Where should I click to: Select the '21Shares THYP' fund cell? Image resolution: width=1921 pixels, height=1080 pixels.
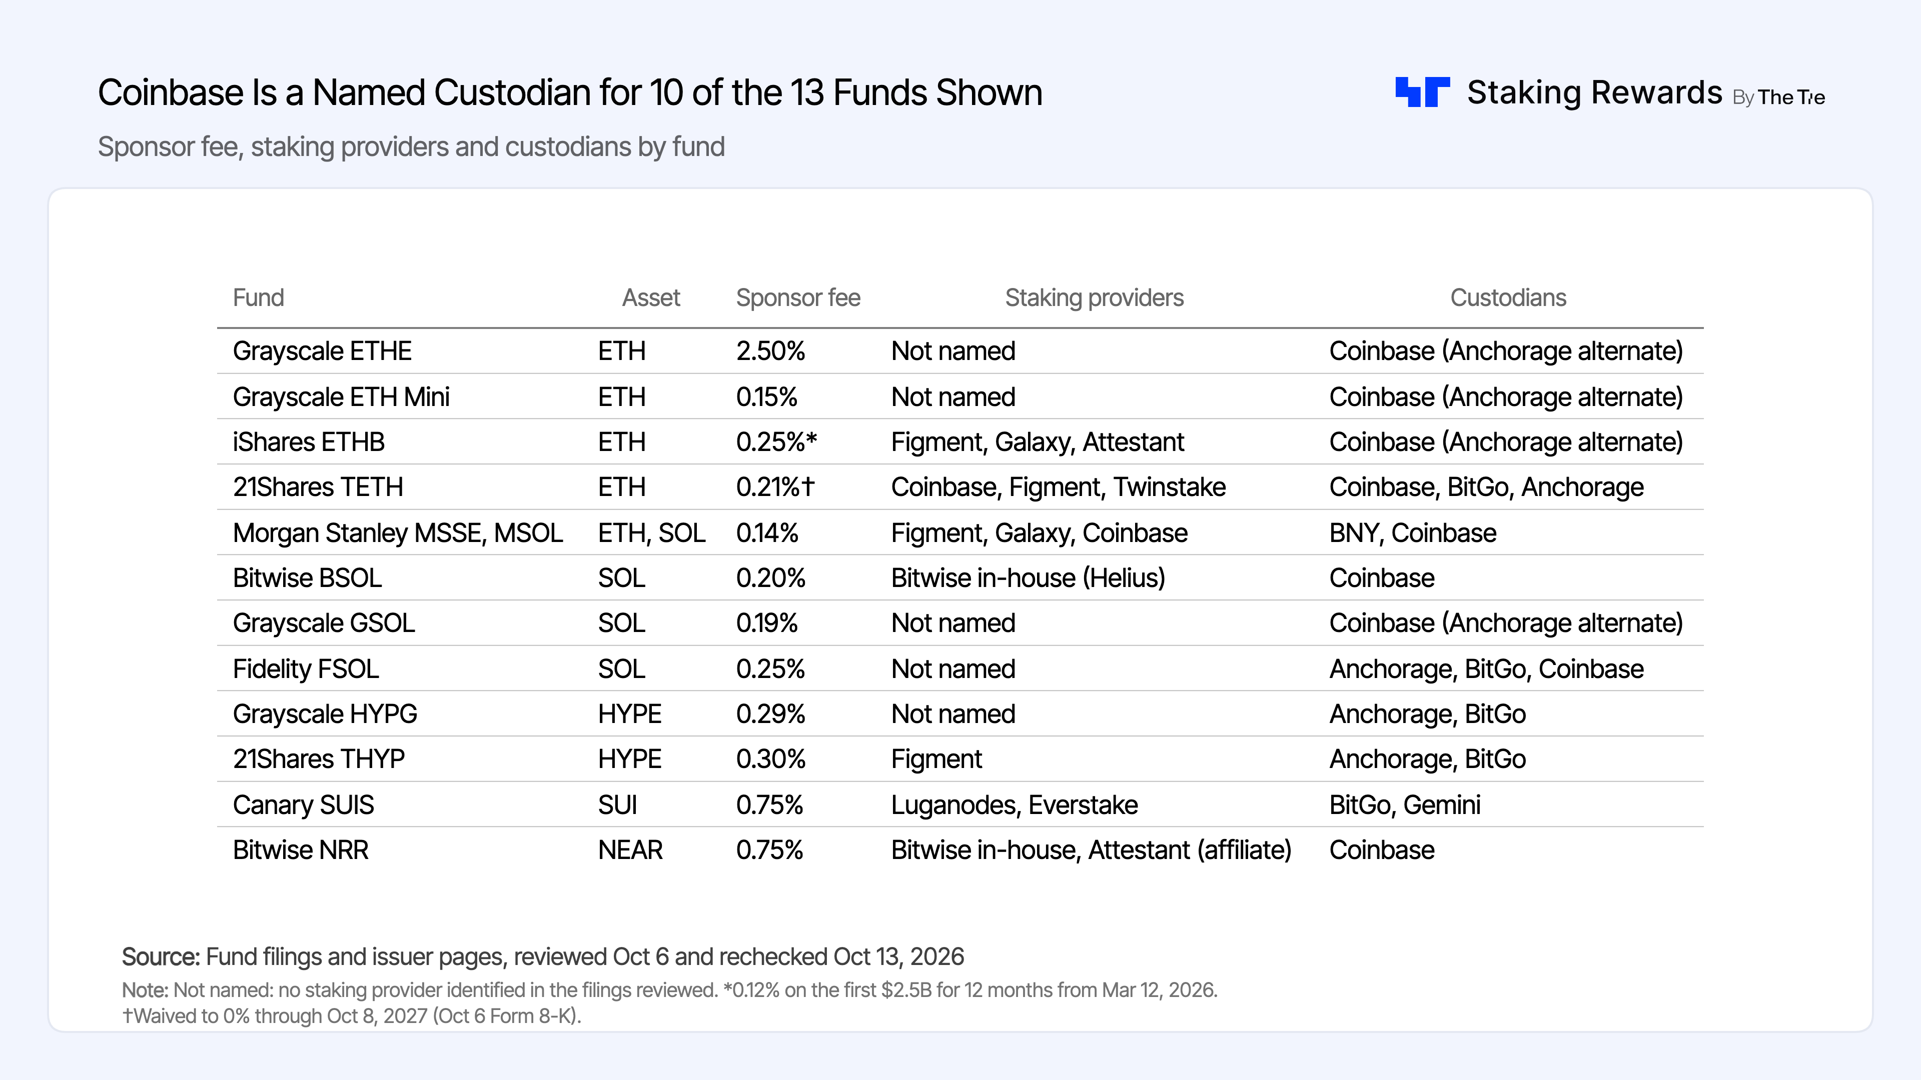click(319, 759)
